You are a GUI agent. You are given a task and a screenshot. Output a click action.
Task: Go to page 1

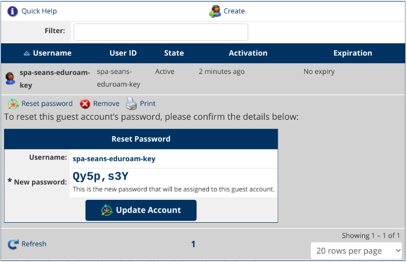tap(193, 244)
